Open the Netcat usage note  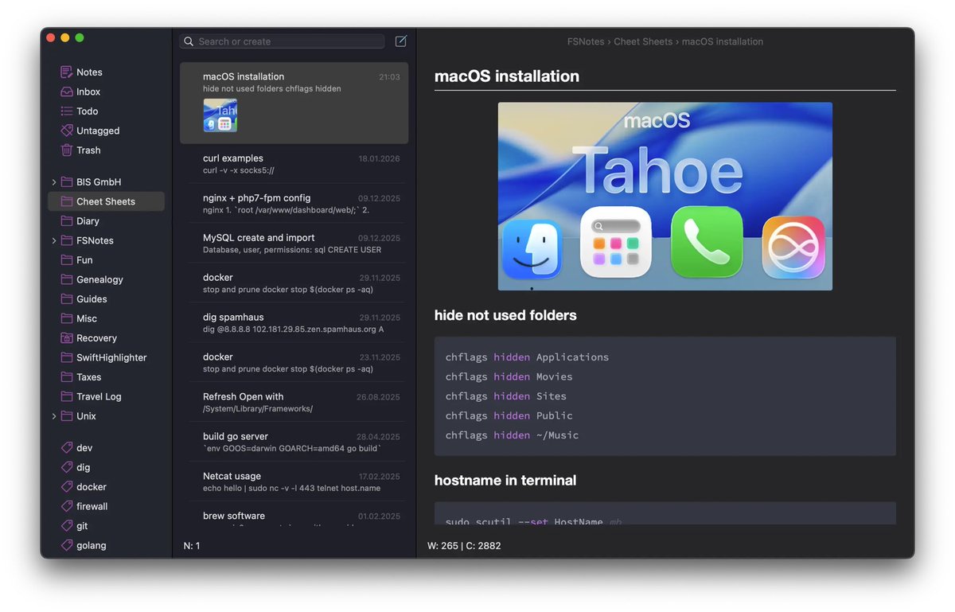(x=294, y=482)
